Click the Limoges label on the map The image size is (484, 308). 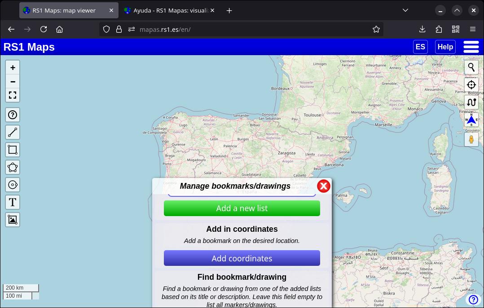pos(320,64)
